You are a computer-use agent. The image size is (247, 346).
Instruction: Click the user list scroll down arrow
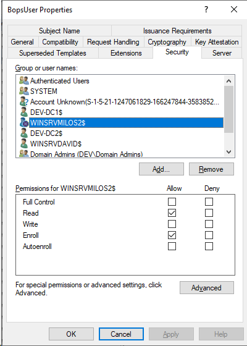click(229, 152)
